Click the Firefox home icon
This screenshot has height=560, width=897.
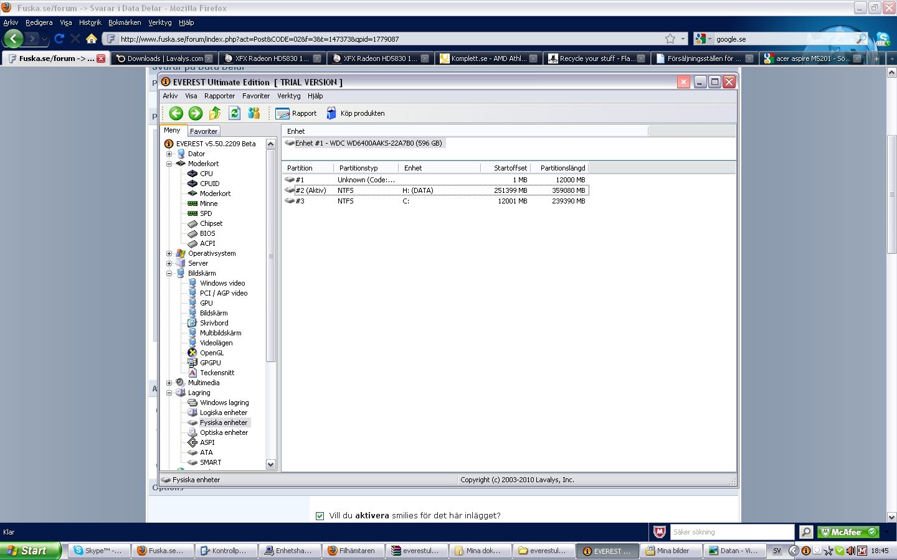(92, 39)
